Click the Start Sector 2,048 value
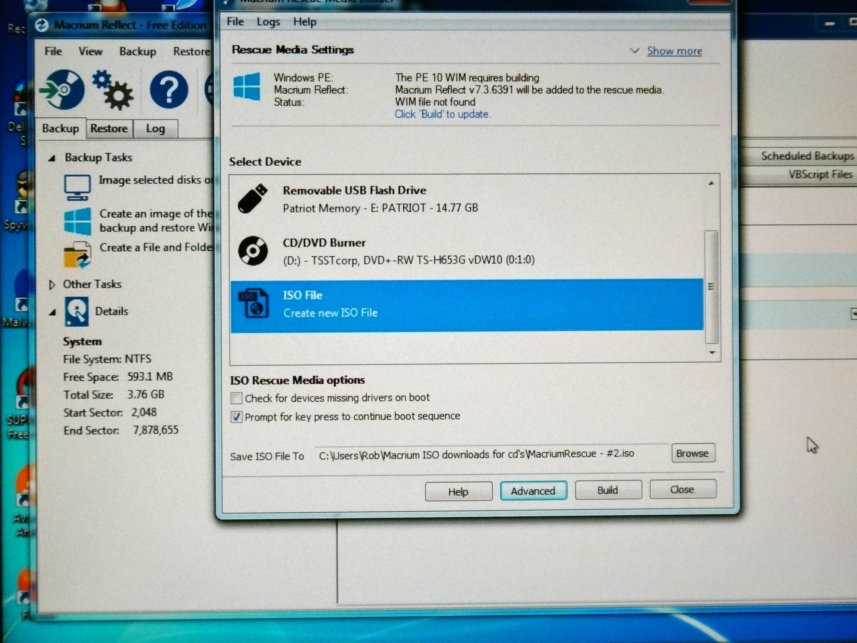Screen dimensions: 857x643 point(144,412)
